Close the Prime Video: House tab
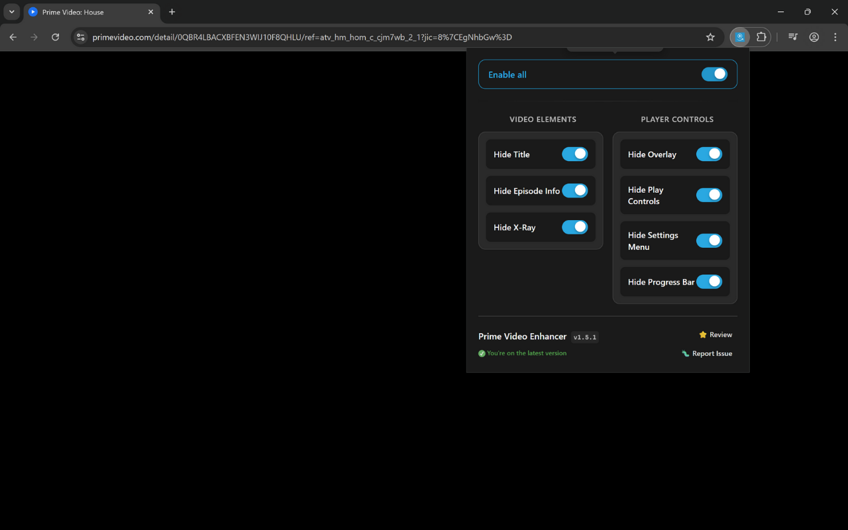This screenshot has width=848, height=530. tap(150, 12)
